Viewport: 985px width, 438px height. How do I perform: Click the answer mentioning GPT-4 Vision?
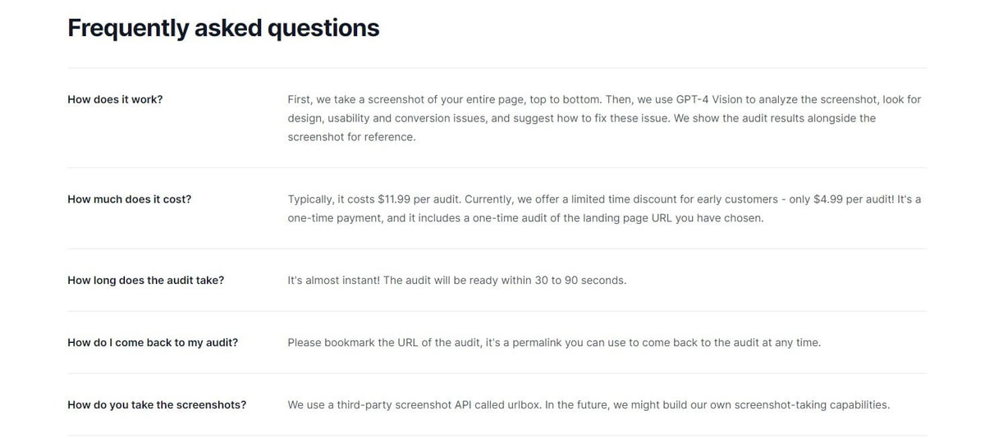click(605, 118)
